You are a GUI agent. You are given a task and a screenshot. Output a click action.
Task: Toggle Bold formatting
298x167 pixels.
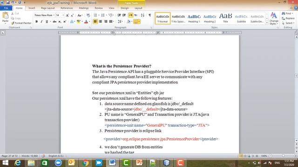pyautogui.click(x=36, y=22)
